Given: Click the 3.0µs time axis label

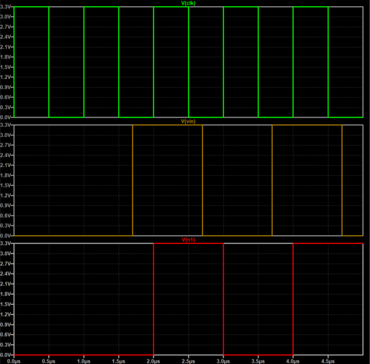Looking at the screenshot, I should (224, 359).
